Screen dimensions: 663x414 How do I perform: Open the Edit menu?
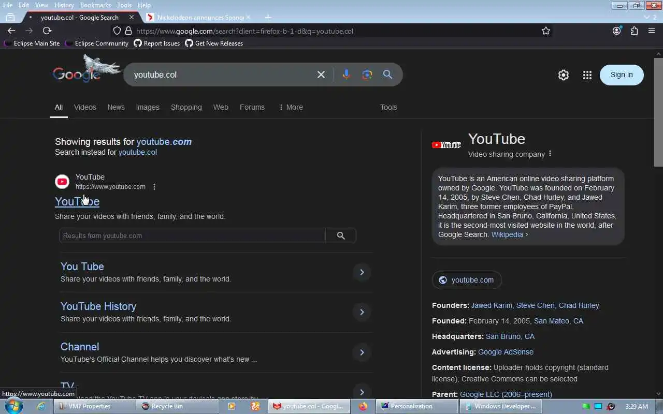[24, 5]
